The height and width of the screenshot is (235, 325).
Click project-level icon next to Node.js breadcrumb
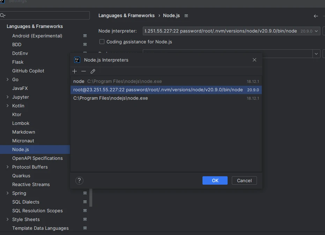[x=186, y=16]
